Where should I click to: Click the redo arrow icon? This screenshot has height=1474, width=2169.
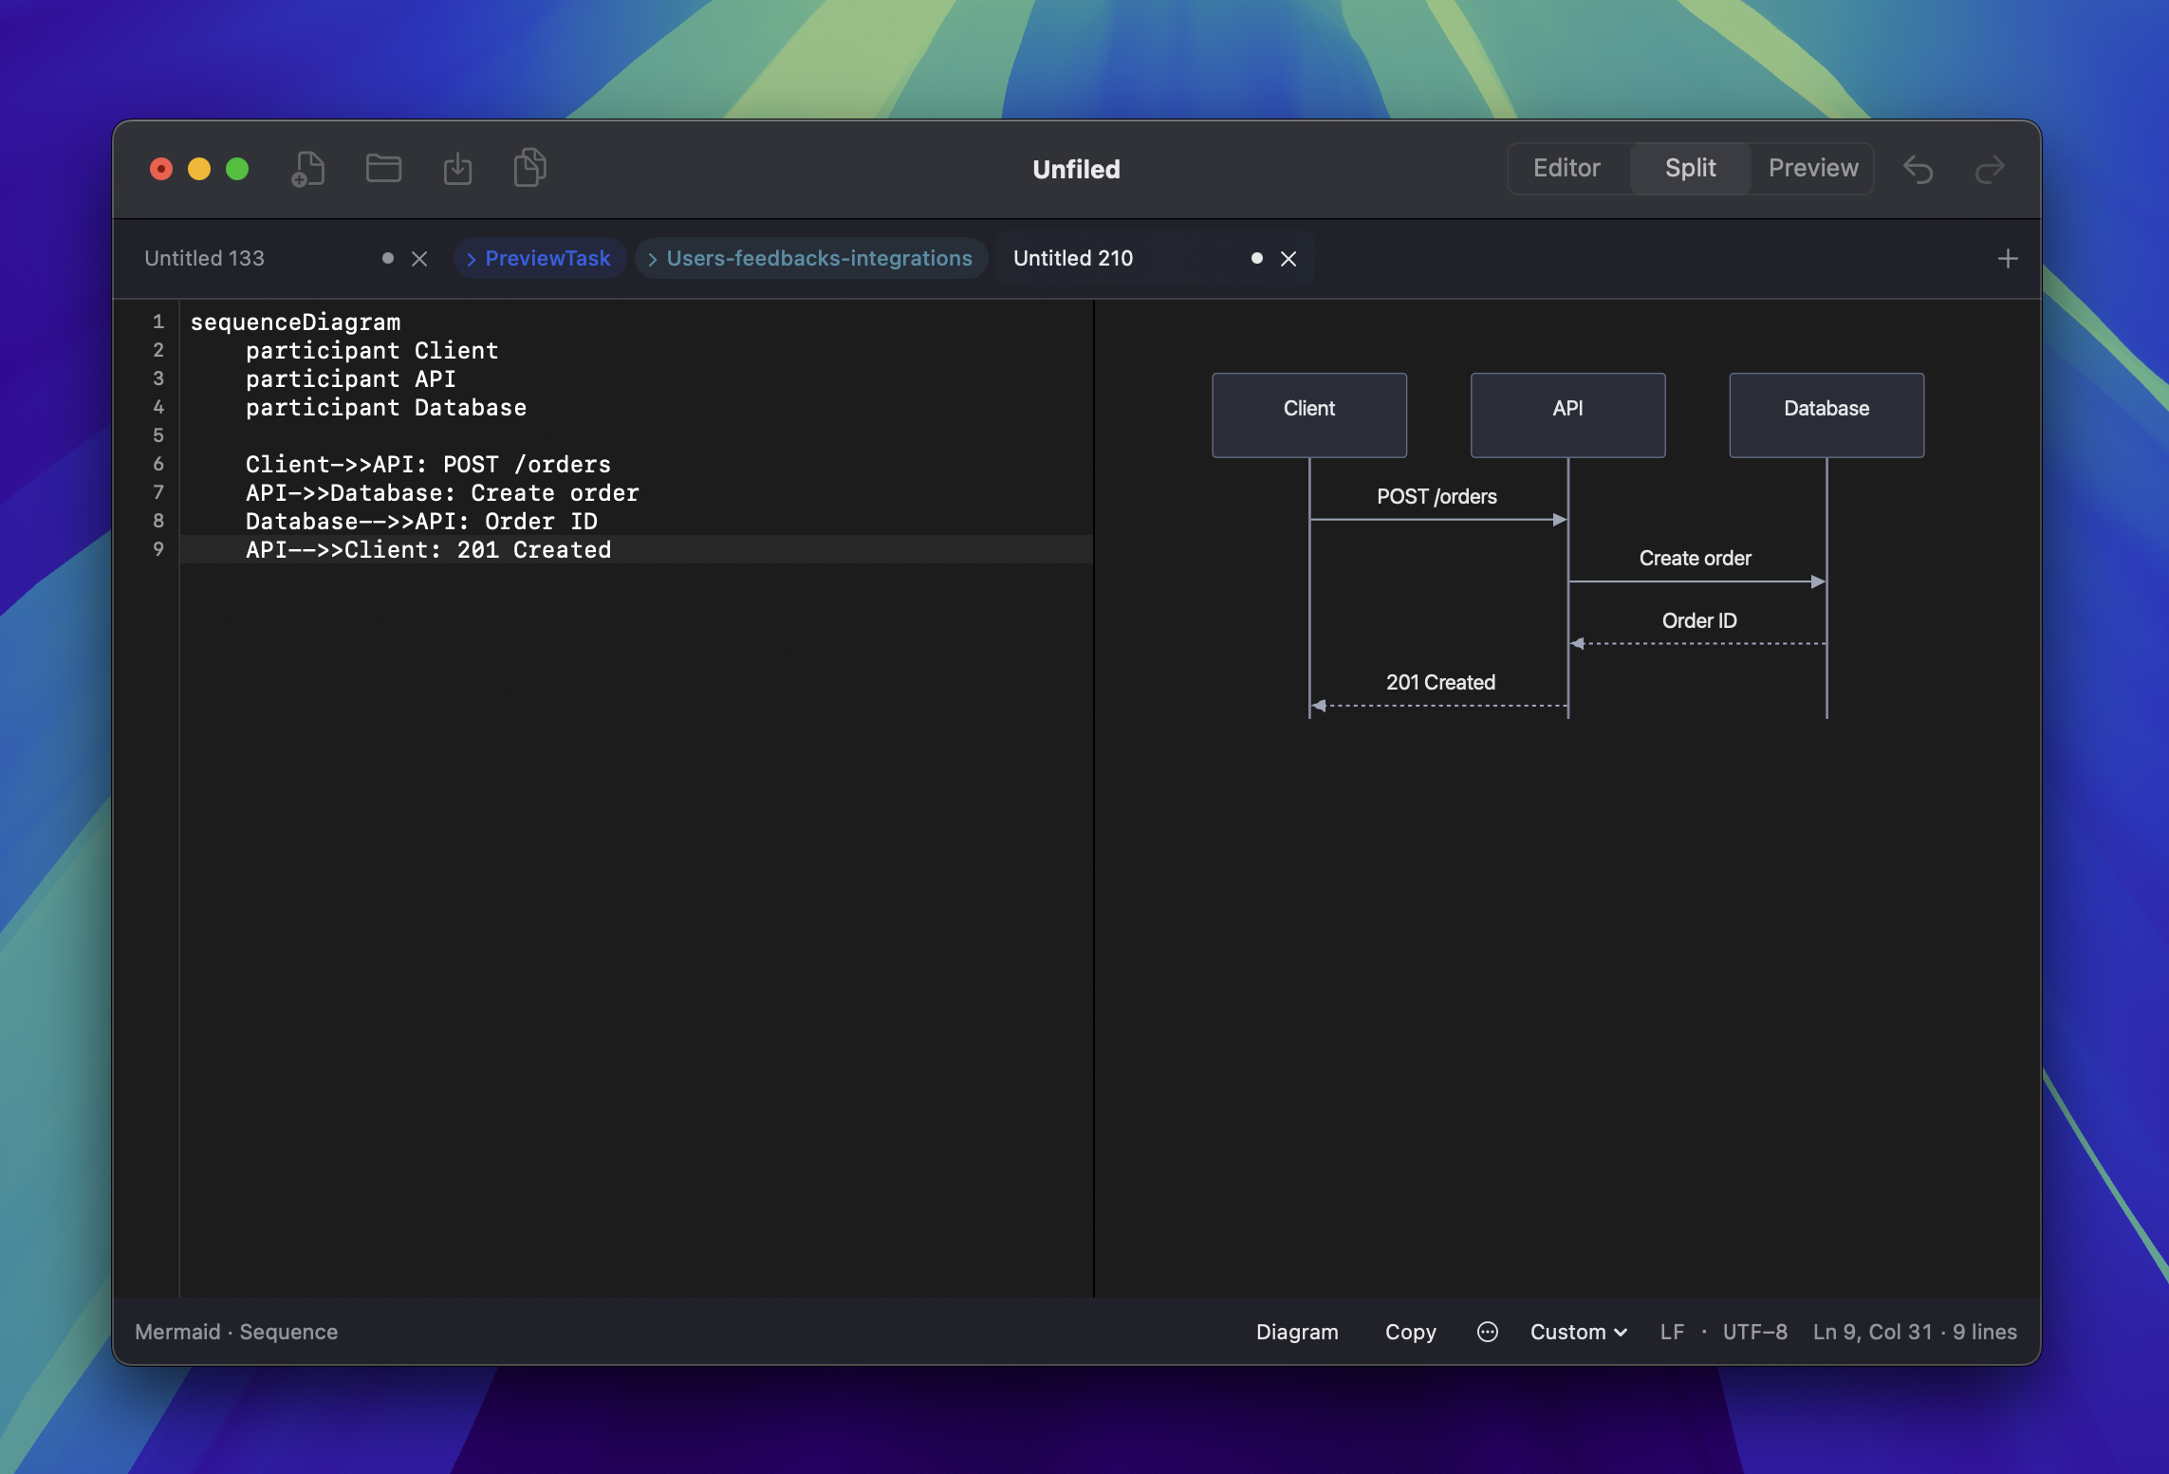pyautogui.click(x=1990, y=169)
